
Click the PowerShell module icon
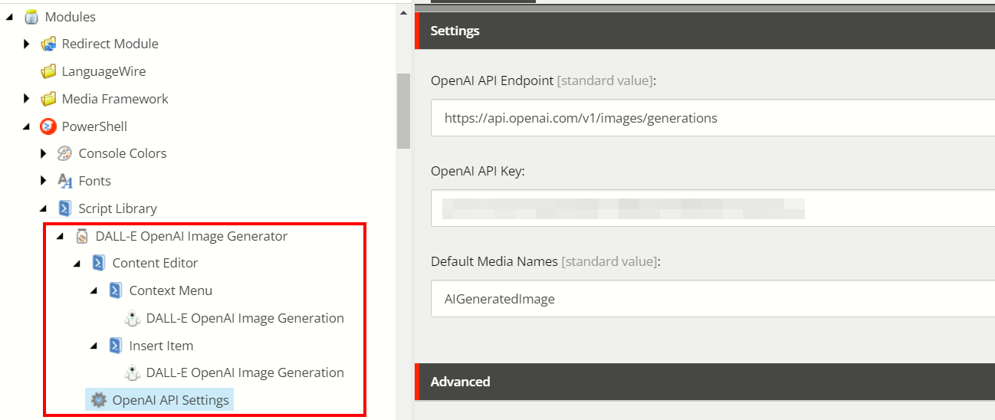(x=48, y=126)
